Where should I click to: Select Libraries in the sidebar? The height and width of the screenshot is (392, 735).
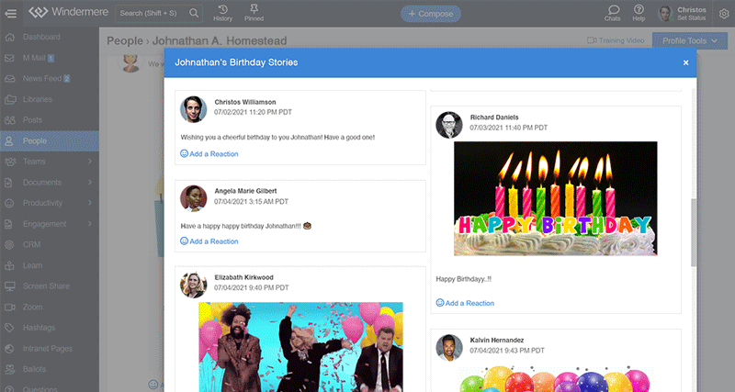38,99
